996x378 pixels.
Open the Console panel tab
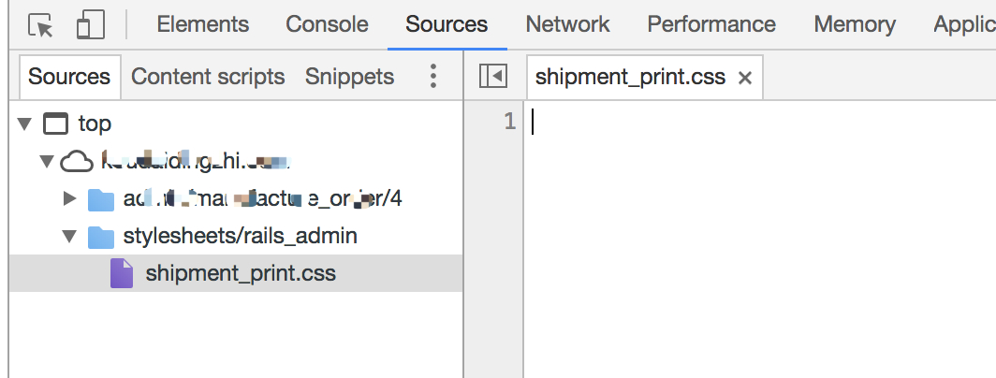pos(327,24)
